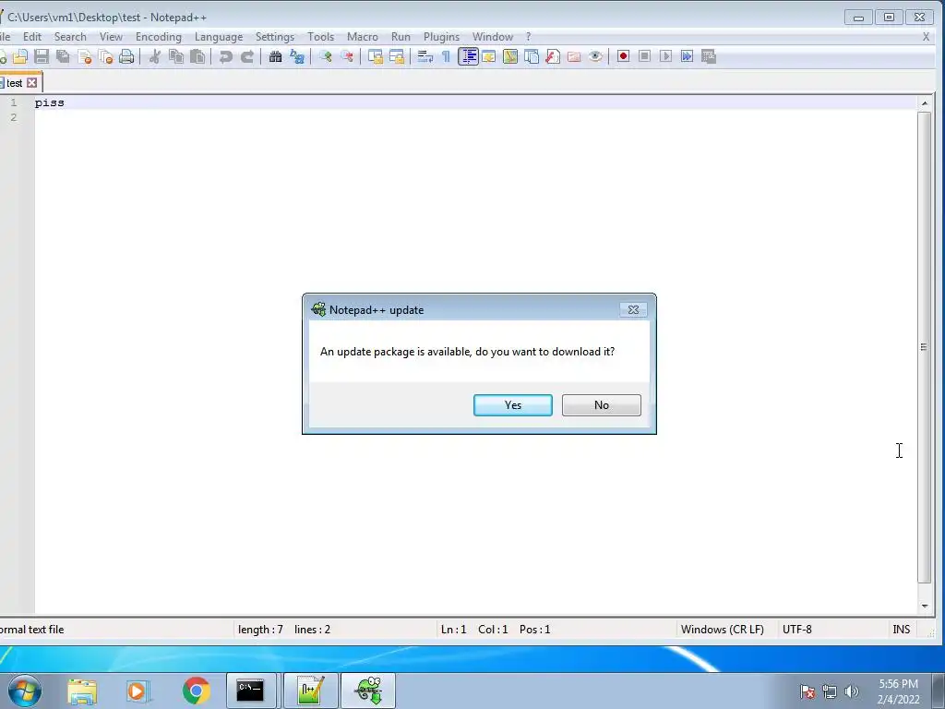Print the document via the Print icon
Image resolution: width=945 pixels, height=709 pixels.
(126, 56)
